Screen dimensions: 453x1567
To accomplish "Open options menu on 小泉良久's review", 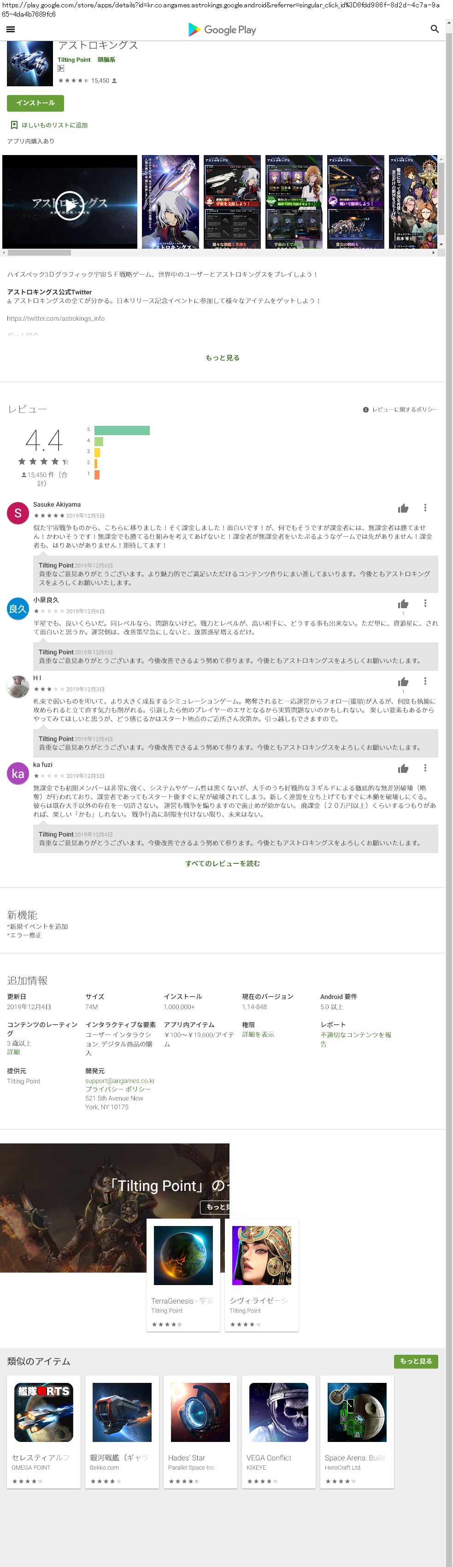I will tap(425, 603).
